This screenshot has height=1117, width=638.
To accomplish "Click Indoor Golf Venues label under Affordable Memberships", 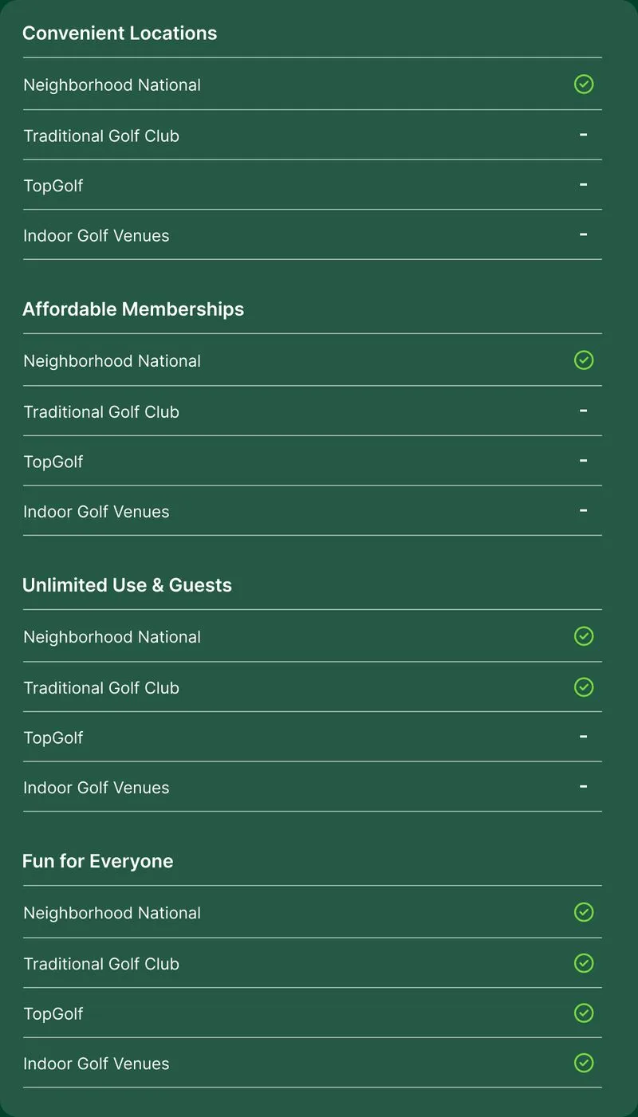I will tap(96, 511).
